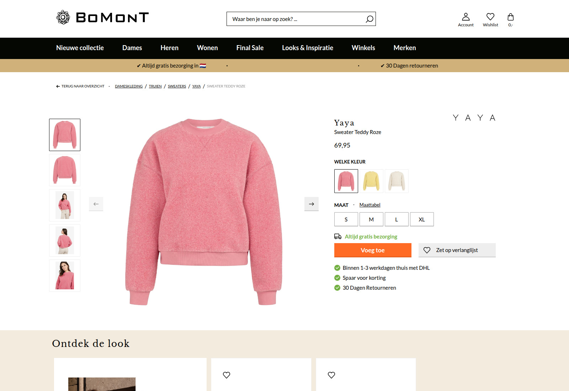Click the search magnifier icon

(369, 19)
